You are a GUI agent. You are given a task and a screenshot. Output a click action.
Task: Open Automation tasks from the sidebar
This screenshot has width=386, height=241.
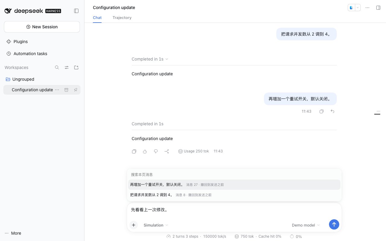(x=42, y=54)
